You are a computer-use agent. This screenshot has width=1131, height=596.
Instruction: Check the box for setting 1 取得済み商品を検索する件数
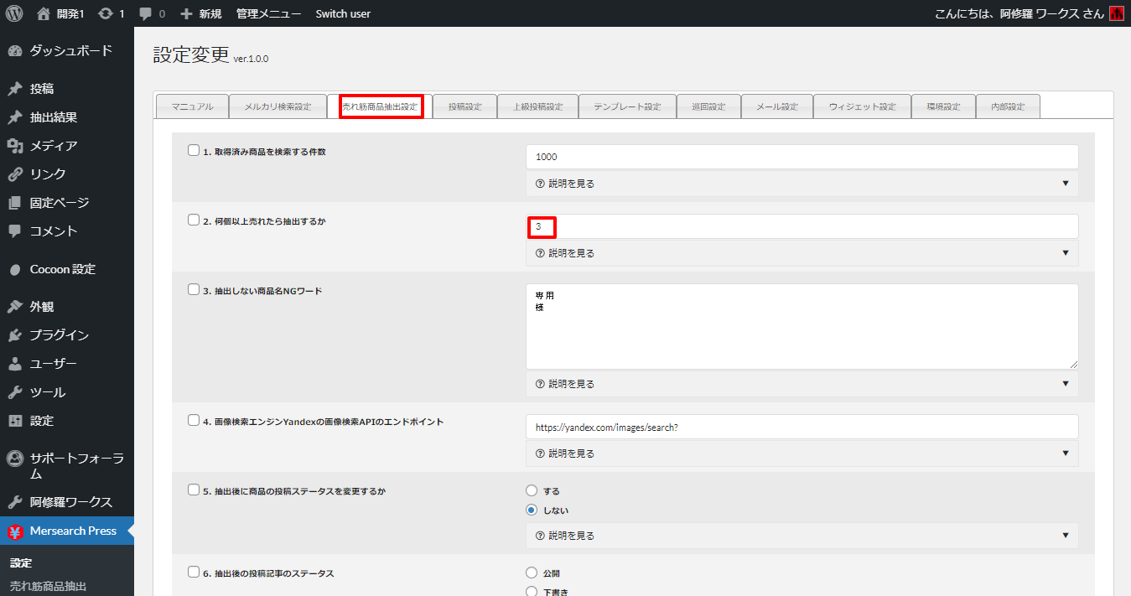click(194, 151)
